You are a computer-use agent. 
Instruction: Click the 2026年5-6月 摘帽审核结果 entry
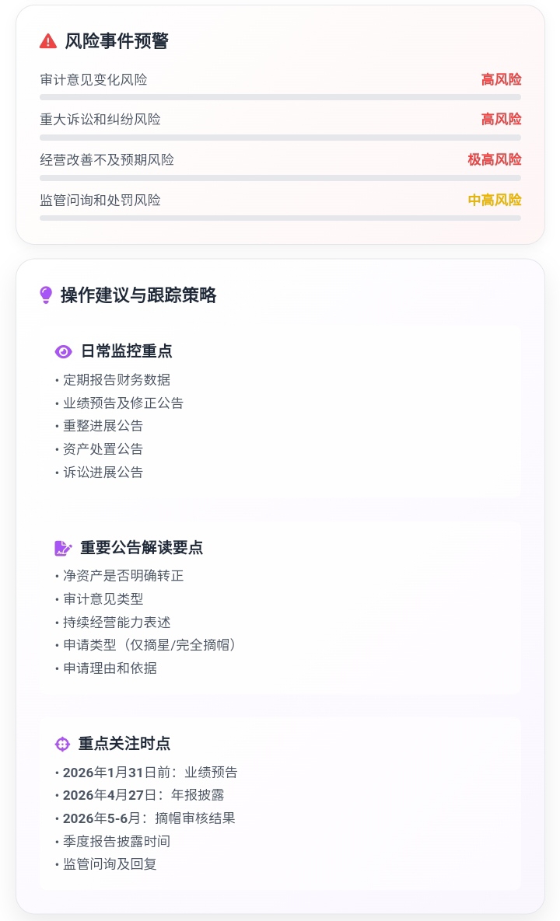pos(149,818)
